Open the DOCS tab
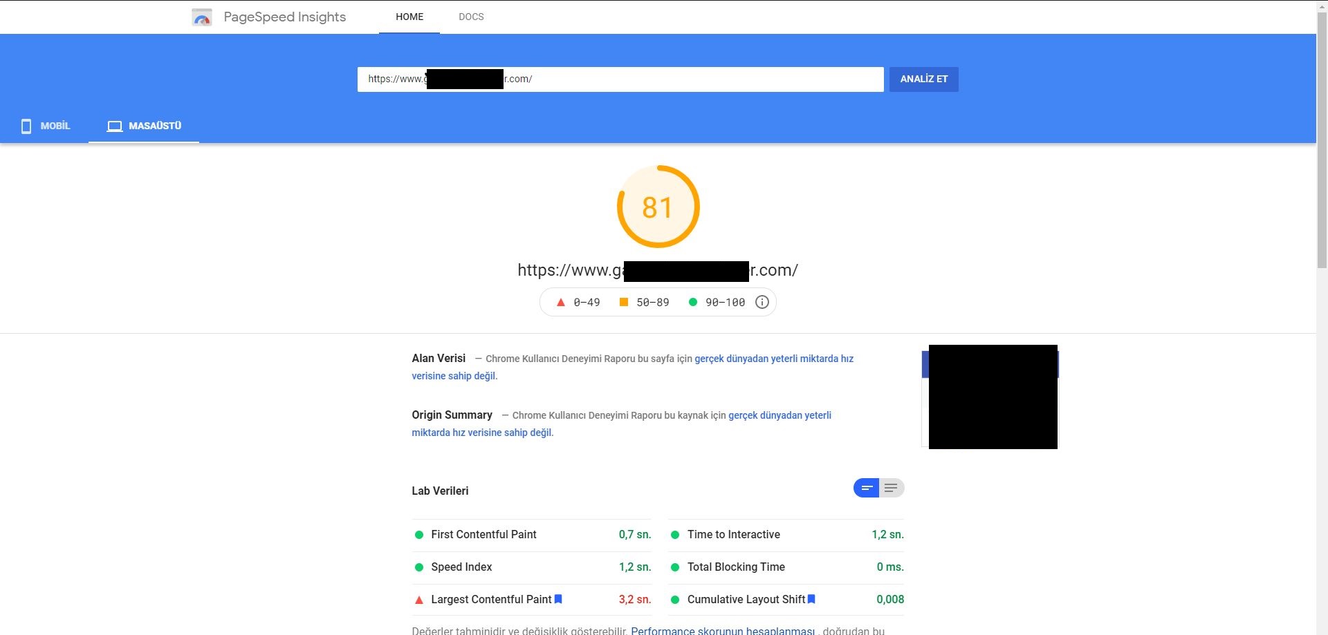Screen dimensions: 1328x635 pyautogui.click(x=471, y=17)
